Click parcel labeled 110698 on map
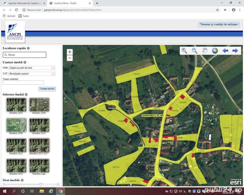 coord(75,127)
